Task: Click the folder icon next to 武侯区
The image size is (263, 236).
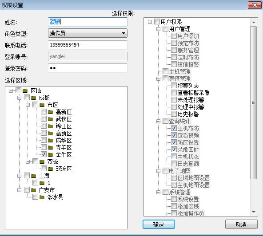Action: [50, 119]
